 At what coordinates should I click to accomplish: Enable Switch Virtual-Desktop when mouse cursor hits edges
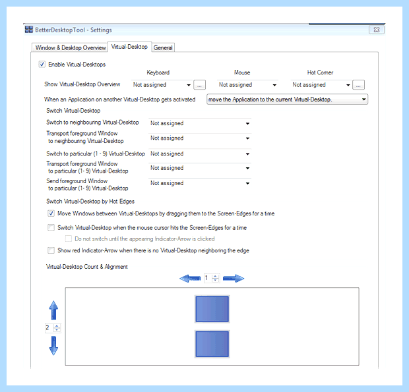[51, 228]
